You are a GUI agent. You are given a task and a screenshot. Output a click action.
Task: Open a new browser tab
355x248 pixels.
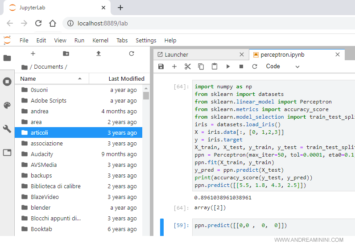pyautogui.click(x=120, y=8)
